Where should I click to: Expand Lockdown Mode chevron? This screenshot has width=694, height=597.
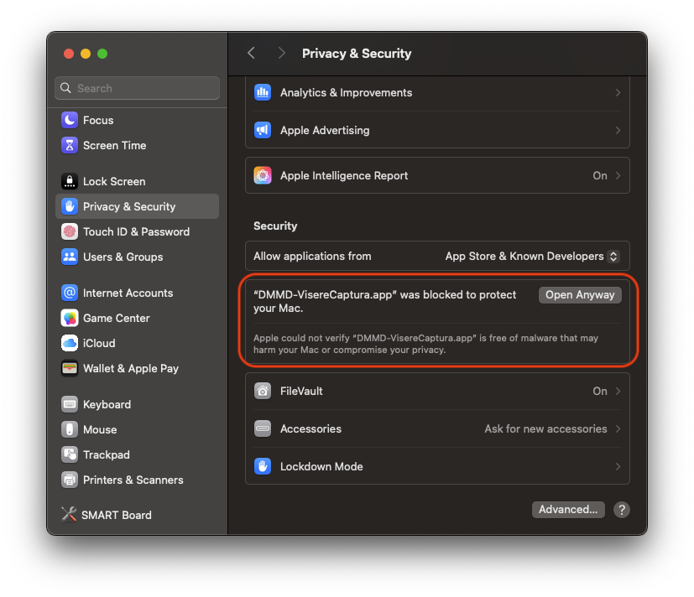(x=618, y=466)
